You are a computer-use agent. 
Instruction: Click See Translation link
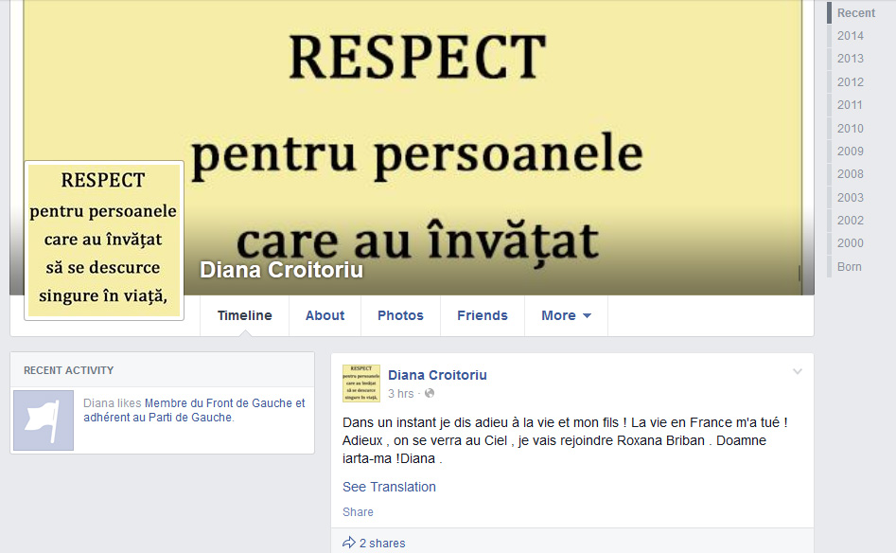click(x=389, y=487)
